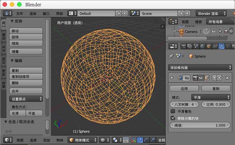Open the 3D view 添加 menu
This screenshot has width=235, height=145.
[x=47, y=140]
